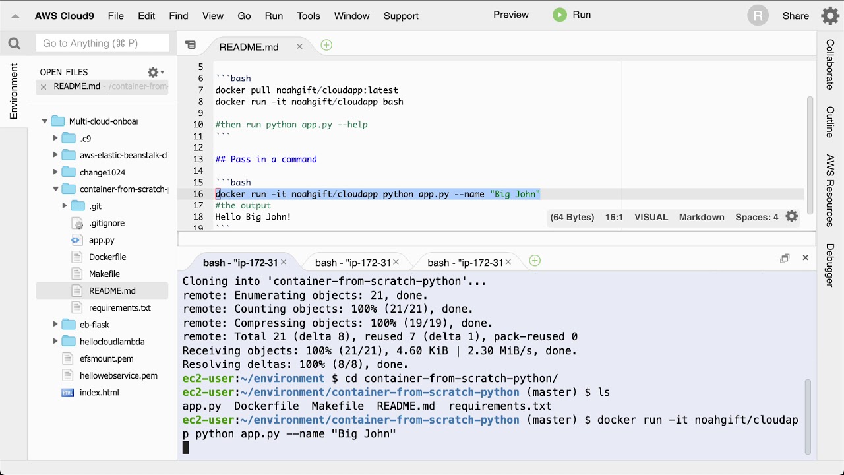Maximize the terminal pane icon

785,259
